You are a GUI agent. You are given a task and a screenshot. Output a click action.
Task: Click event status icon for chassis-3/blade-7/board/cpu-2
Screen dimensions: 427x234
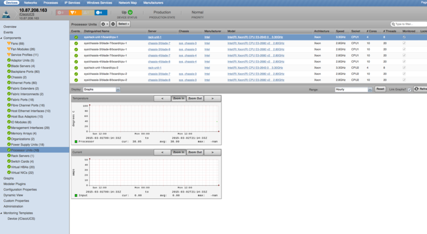pos(76,74)
